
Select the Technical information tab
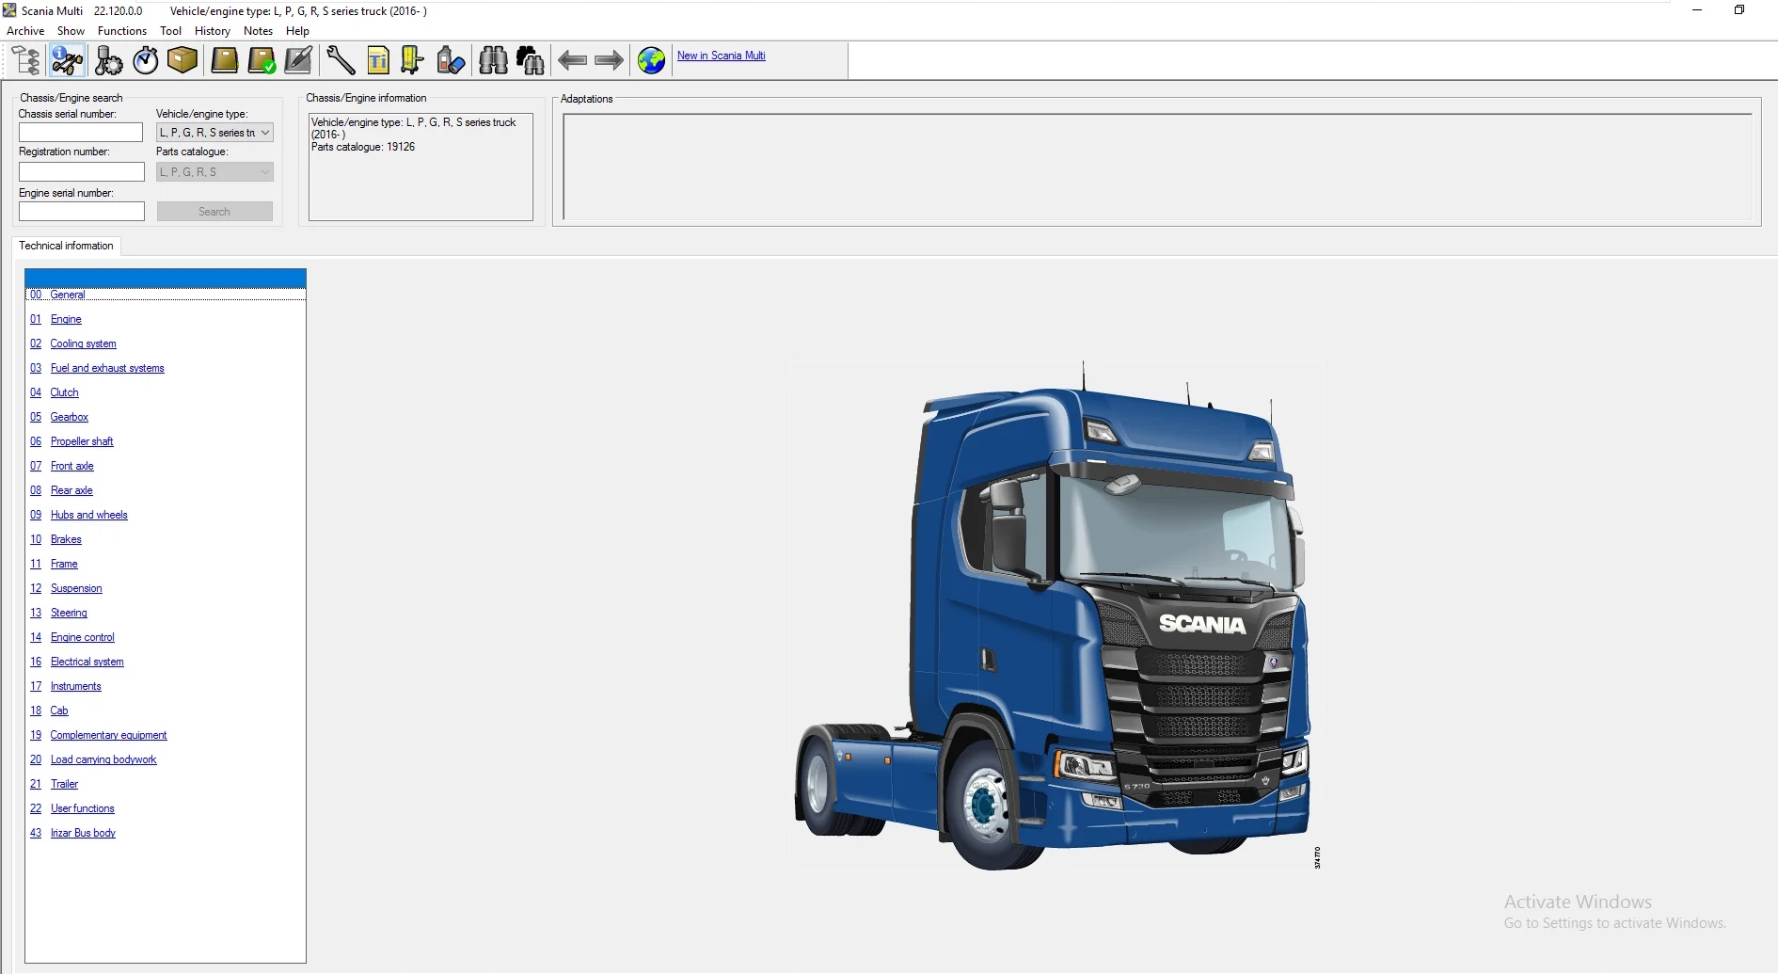click(x=66, y=246)
